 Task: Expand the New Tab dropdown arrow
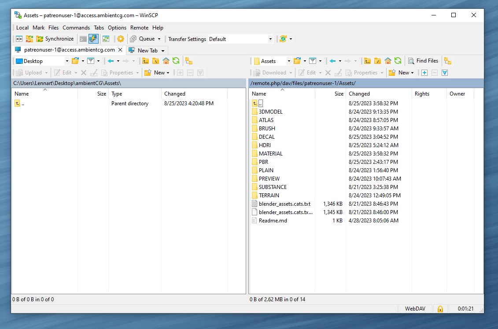click(x=163, y=51)
